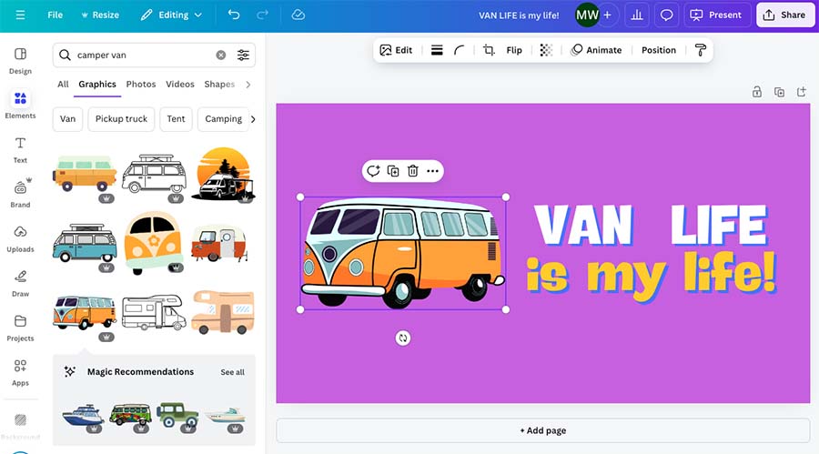
Task: Select the front-view orange van with flower
Action: pos(154,242)
